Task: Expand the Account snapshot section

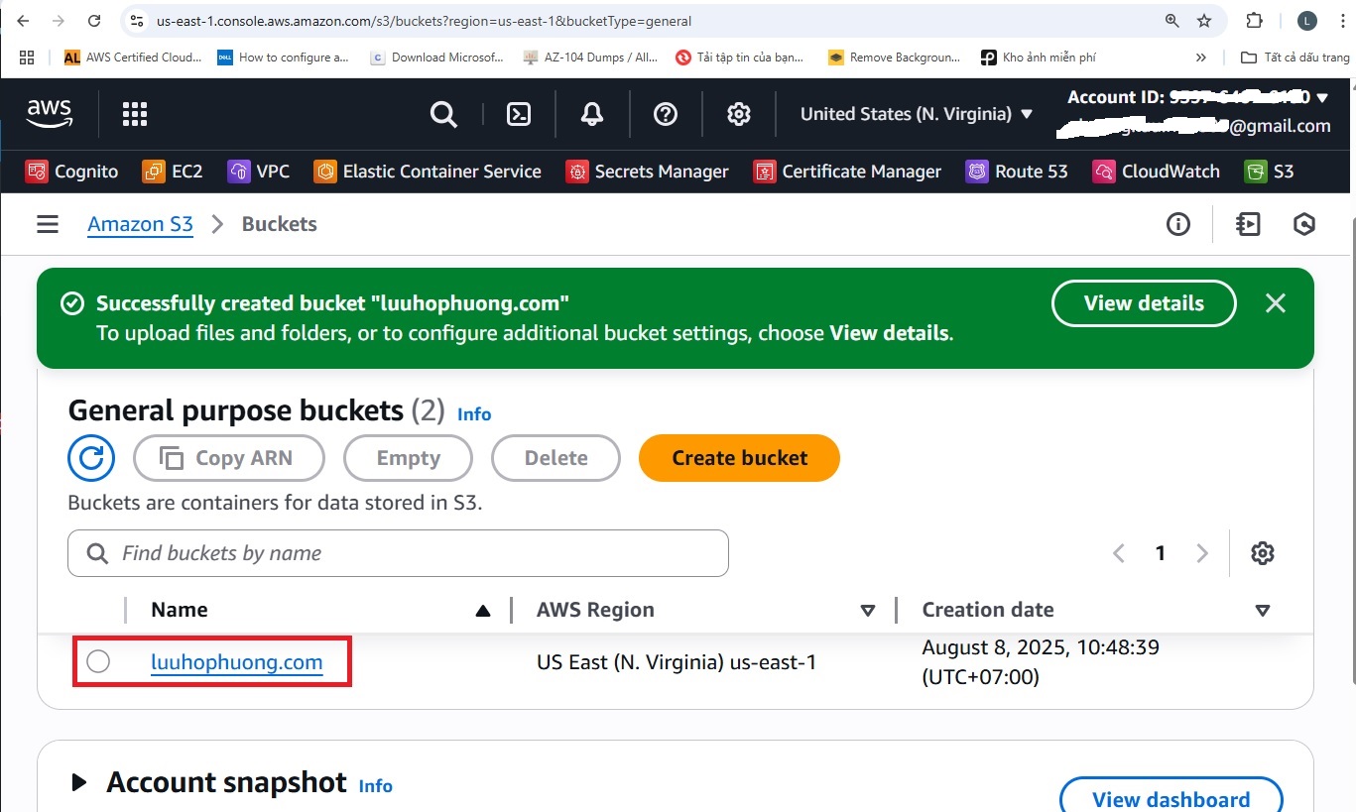Action: [79, 783]
